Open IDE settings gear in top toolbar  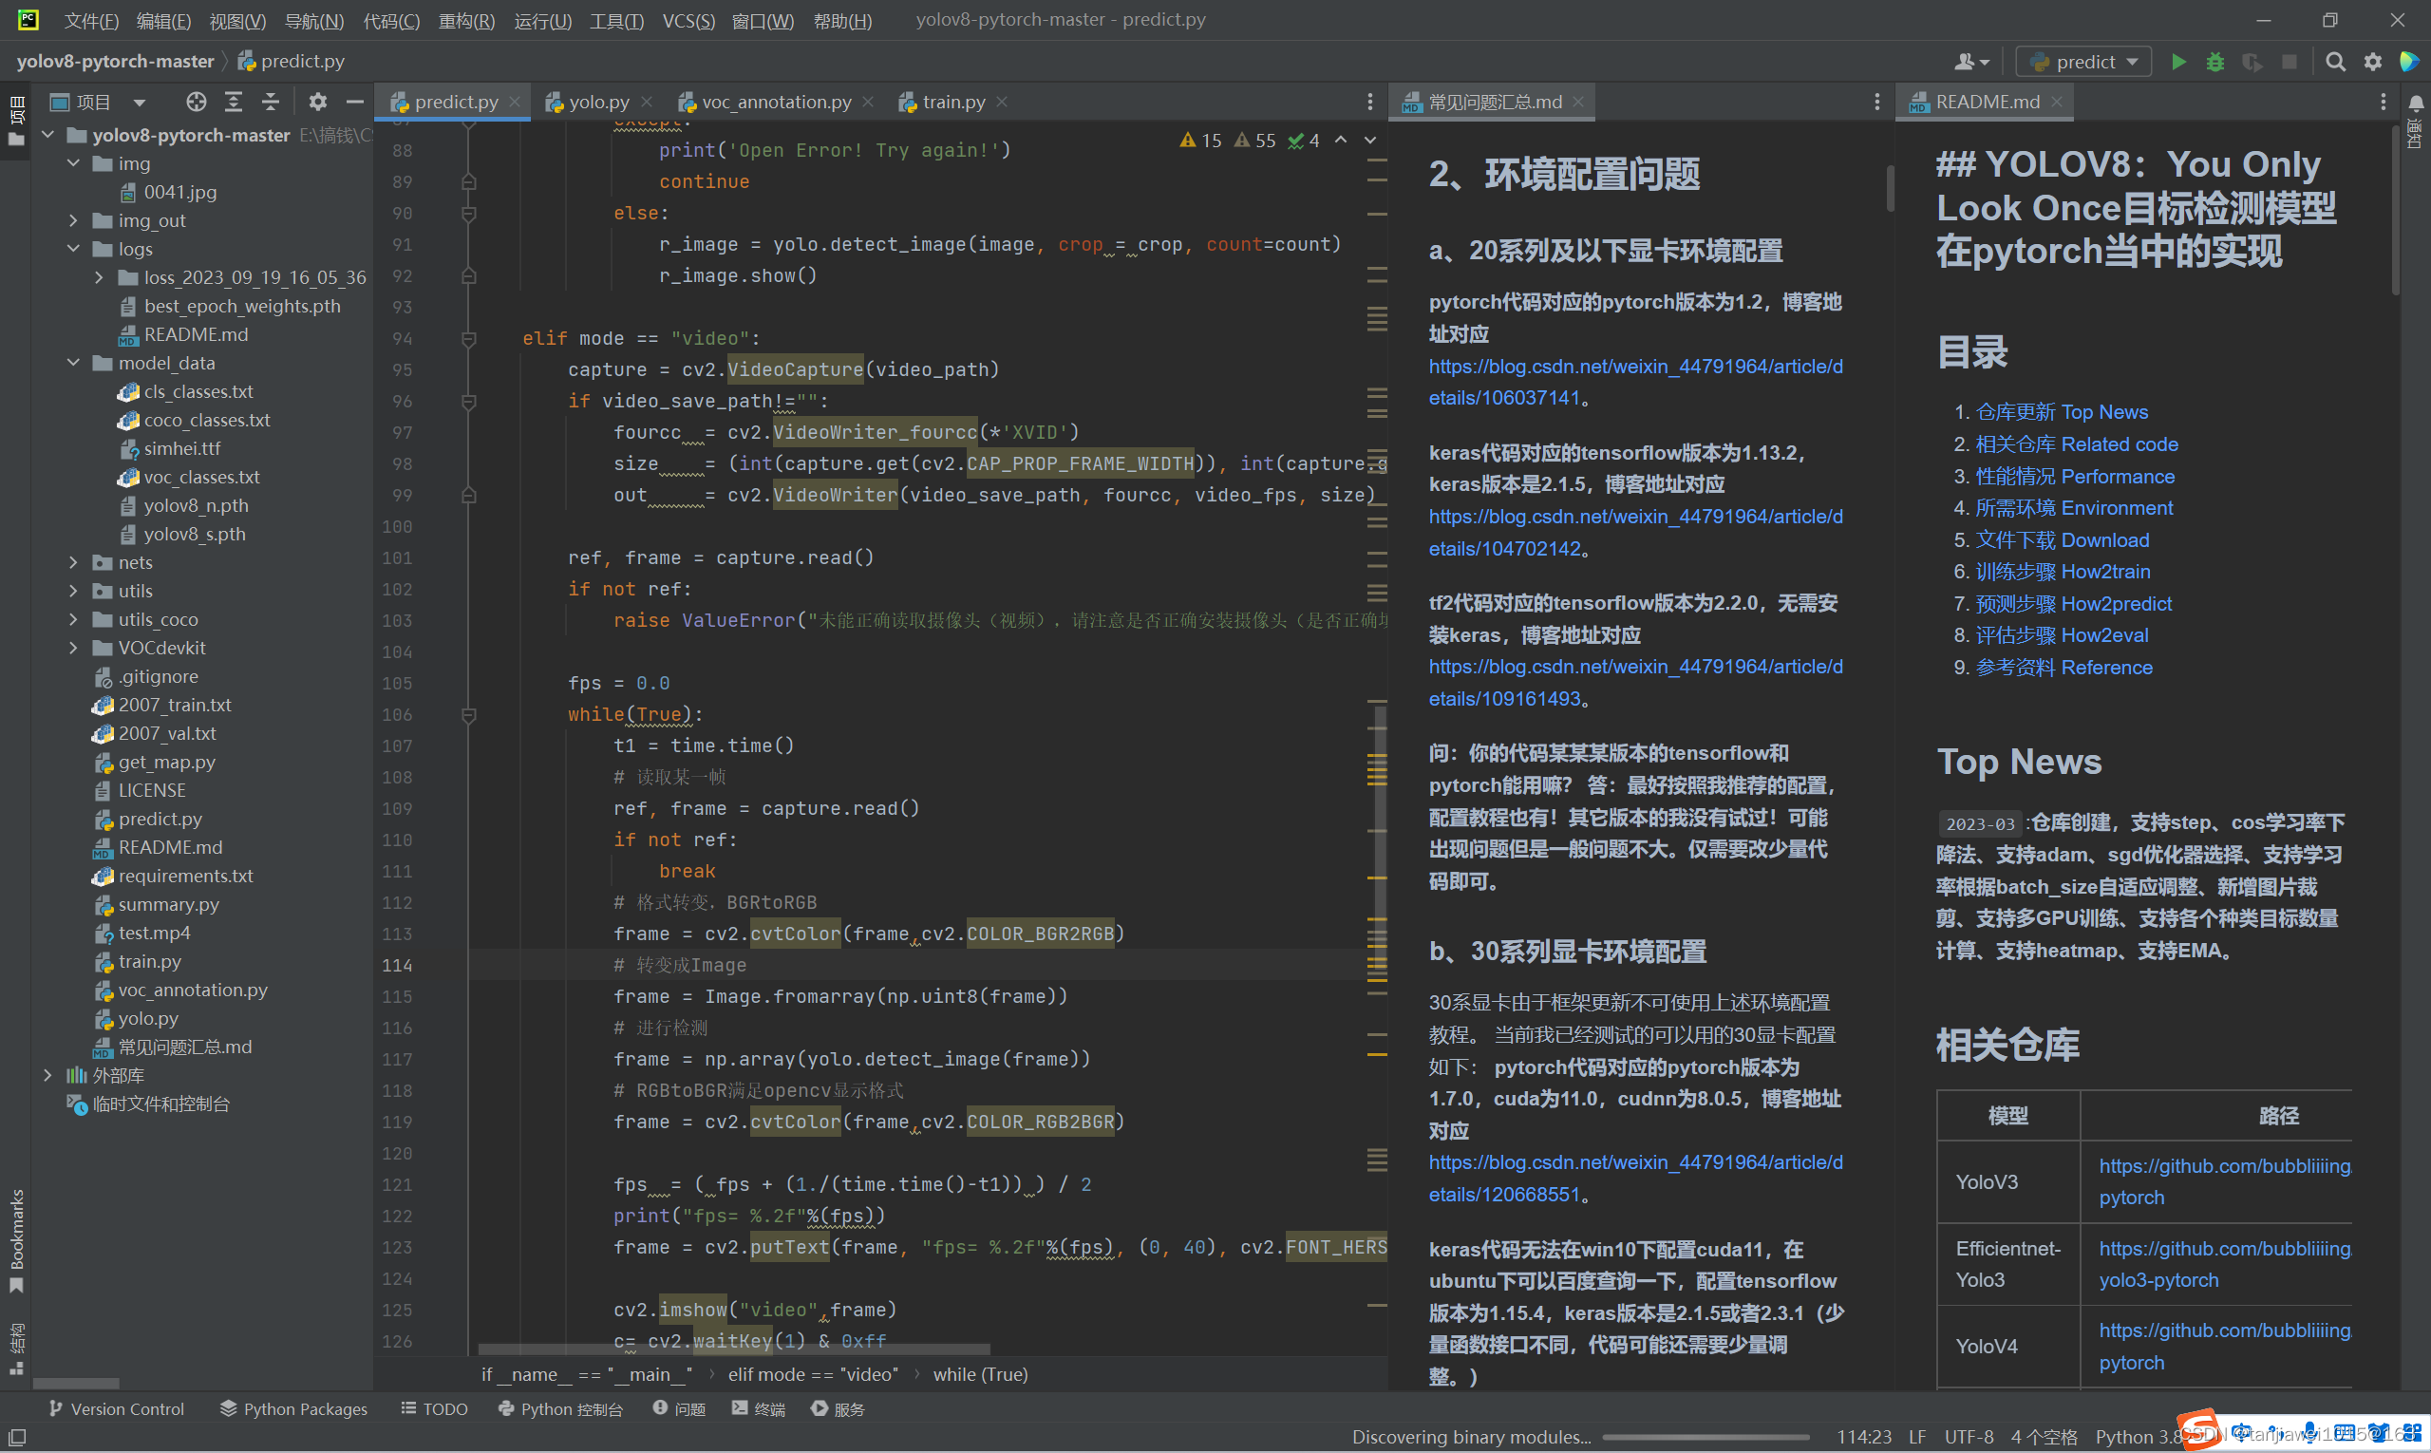click(x=2372, y=62)
